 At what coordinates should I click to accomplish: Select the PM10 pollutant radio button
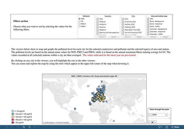tap(79, 26)
